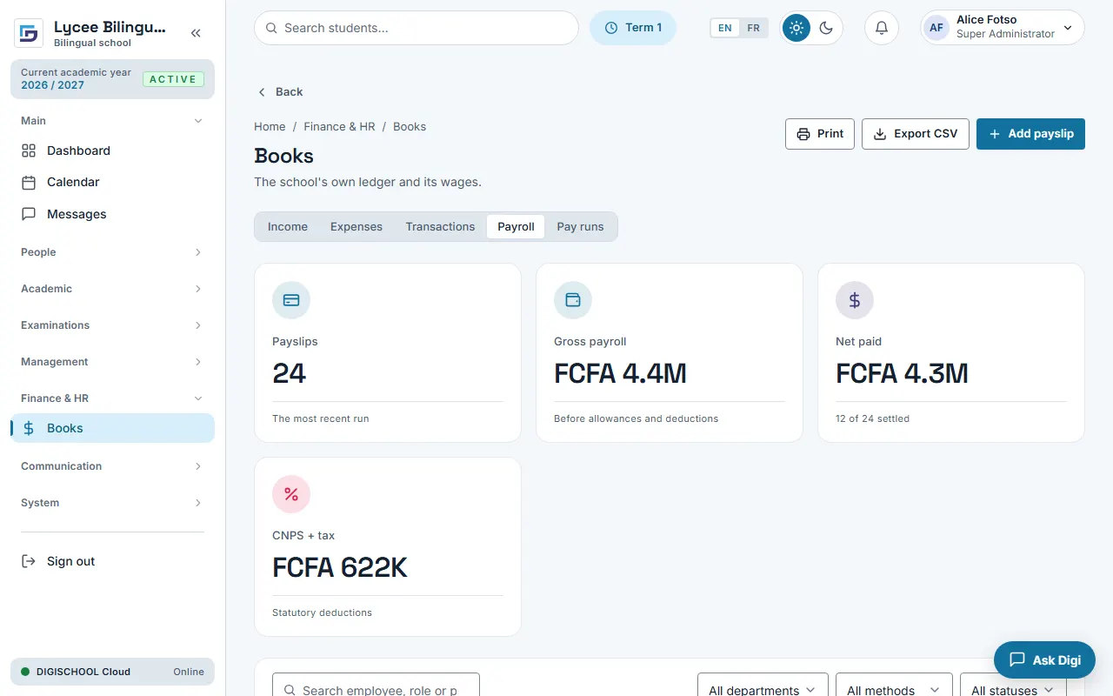Expand the Academic sidebar section
1113x696 pixels.
pyautogui.click(x=112, y=289)
